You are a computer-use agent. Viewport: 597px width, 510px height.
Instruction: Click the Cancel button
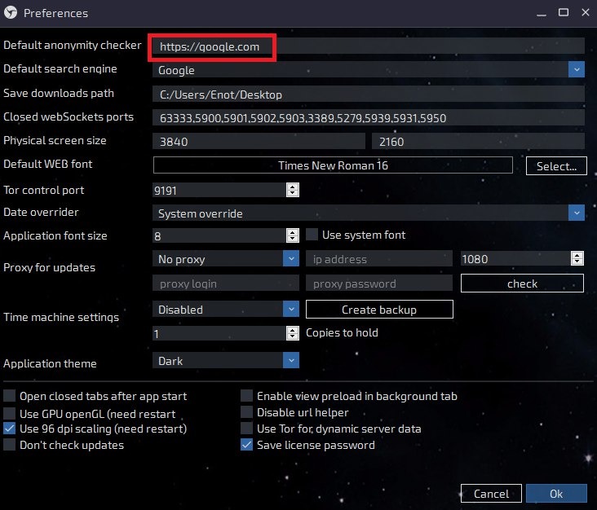491,493
